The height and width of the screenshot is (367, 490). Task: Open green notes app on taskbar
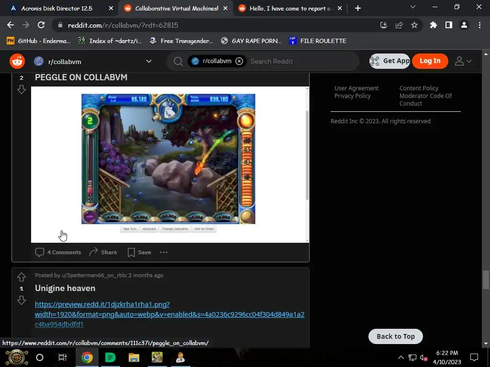click(110, 357)
